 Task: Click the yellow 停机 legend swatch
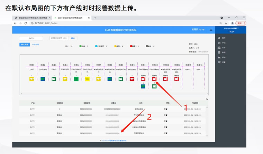115,46
